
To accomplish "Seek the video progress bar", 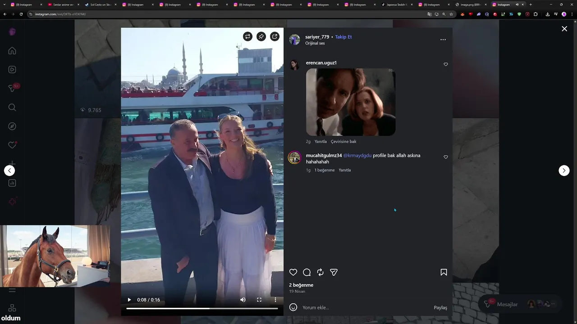I will (202, 308).
